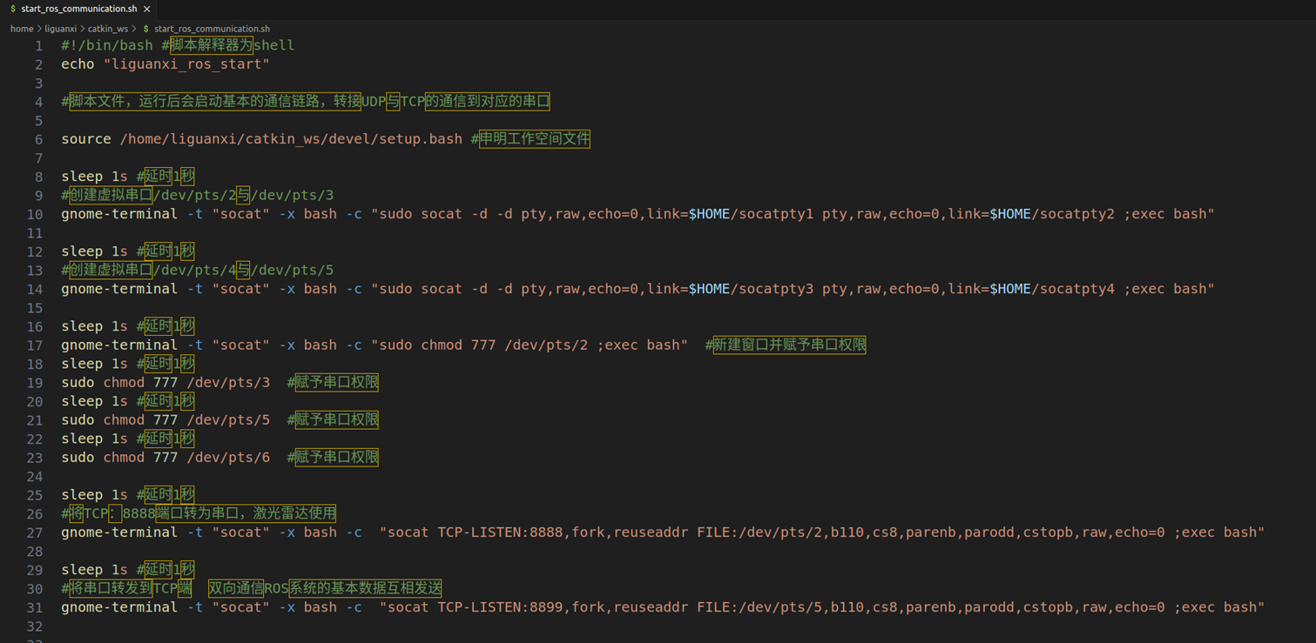Image resolution: width=1316 pixels, height=643 pixels.
Task: Click 'socatpty4' in the line 14 command
Action: click(x=1076, y=289)
